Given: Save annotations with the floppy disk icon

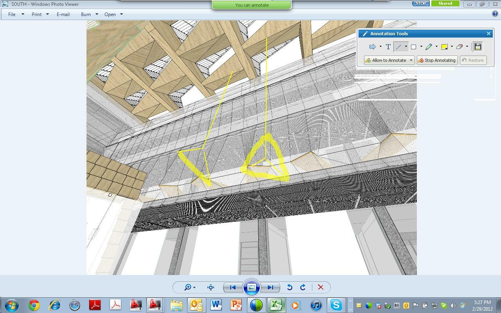Looking at the screenshot, I should point(478,47).
